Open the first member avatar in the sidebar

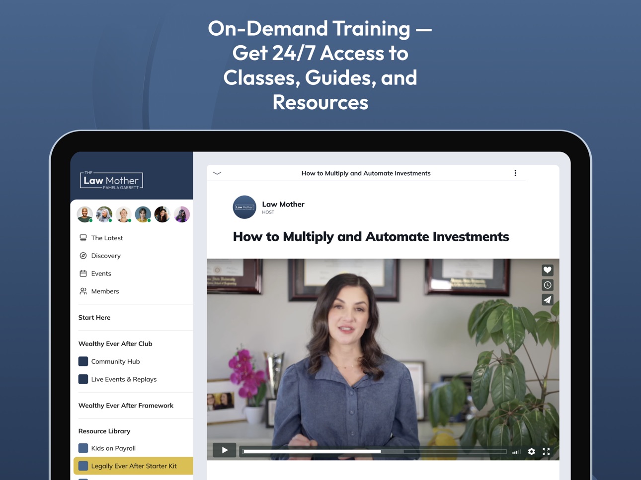85,214
